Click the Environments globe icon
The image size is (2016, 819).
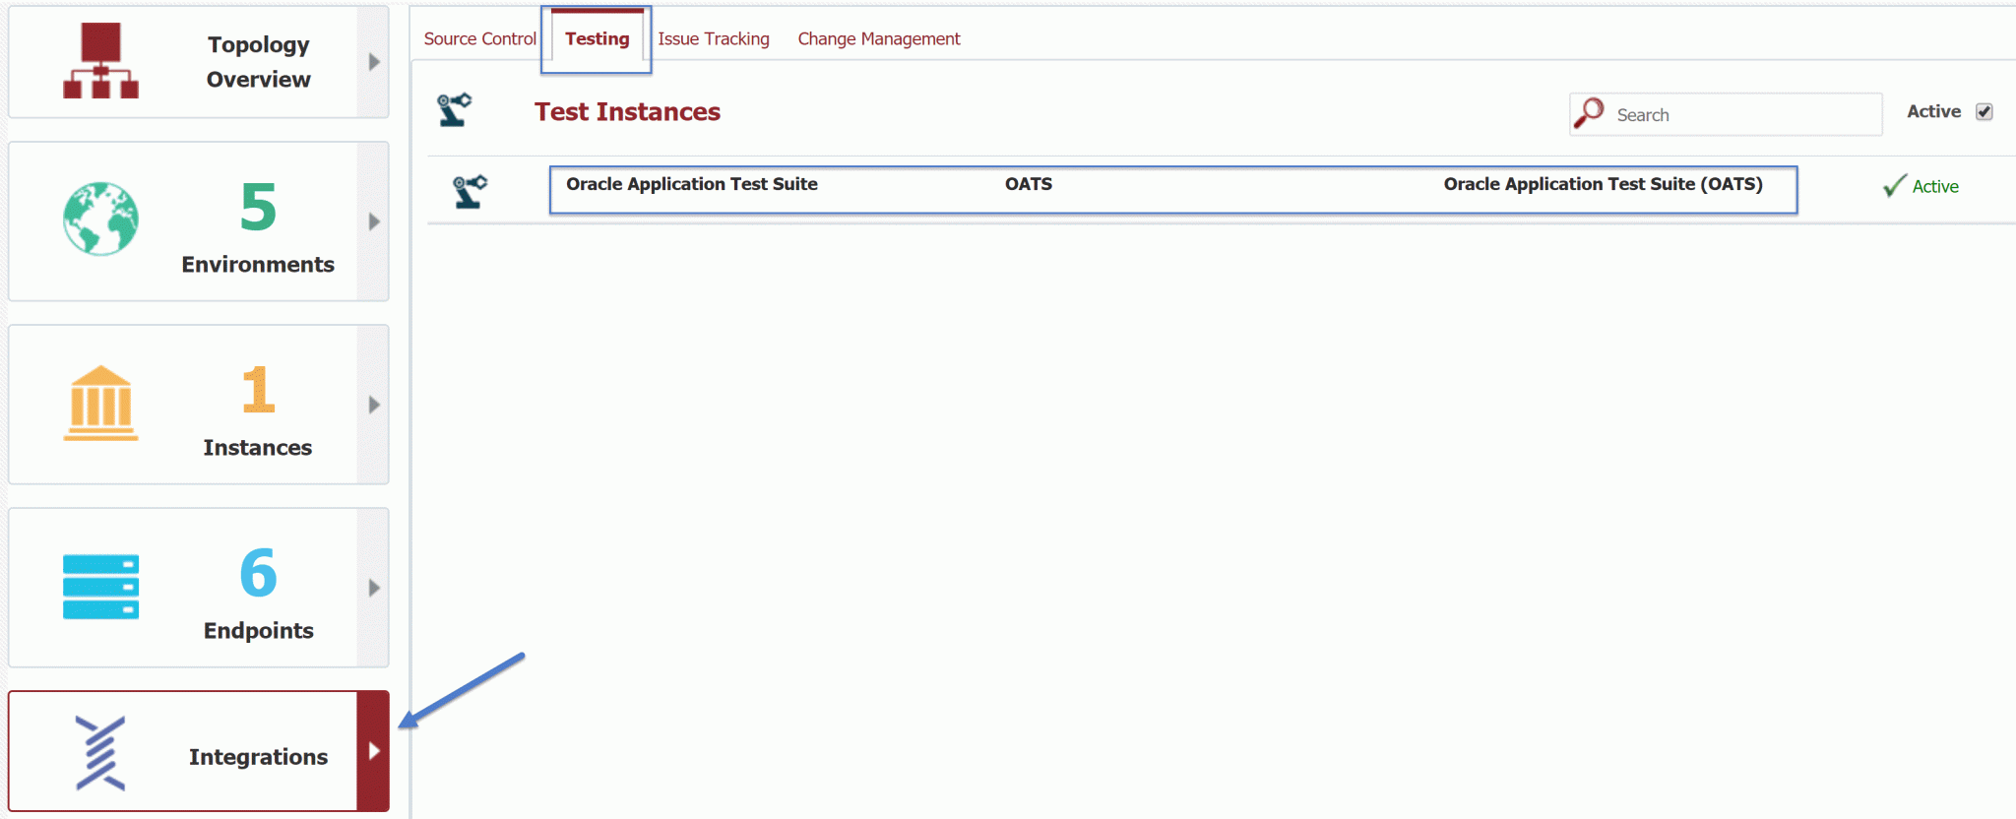pos(100,219)
